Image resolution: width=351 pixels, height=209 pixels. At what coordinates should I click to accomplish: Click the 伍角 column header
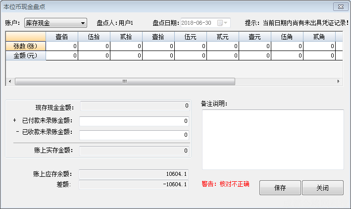287,37
